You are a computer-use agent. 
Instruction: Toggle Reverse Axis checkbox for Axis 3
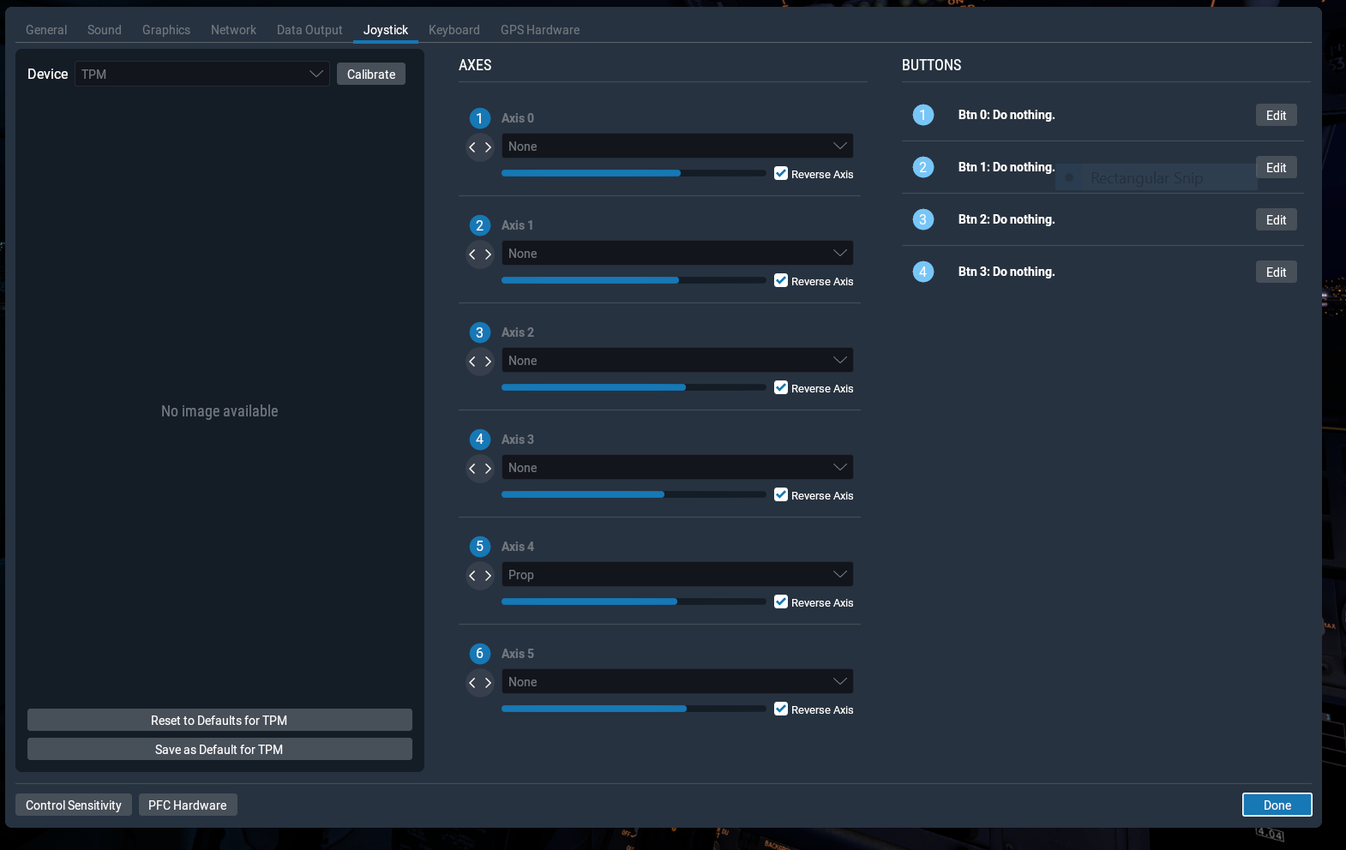(781, 495)
